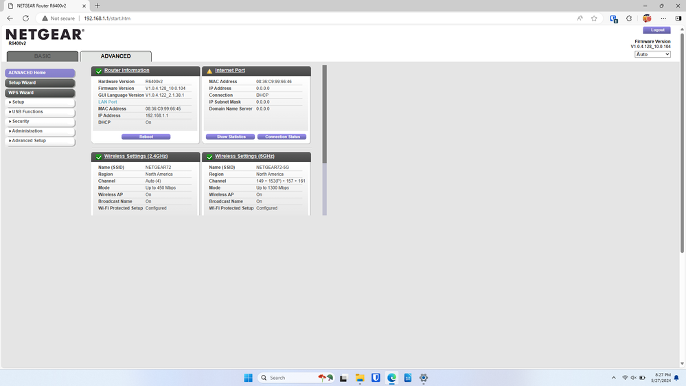Open a new browser tab

97,5
